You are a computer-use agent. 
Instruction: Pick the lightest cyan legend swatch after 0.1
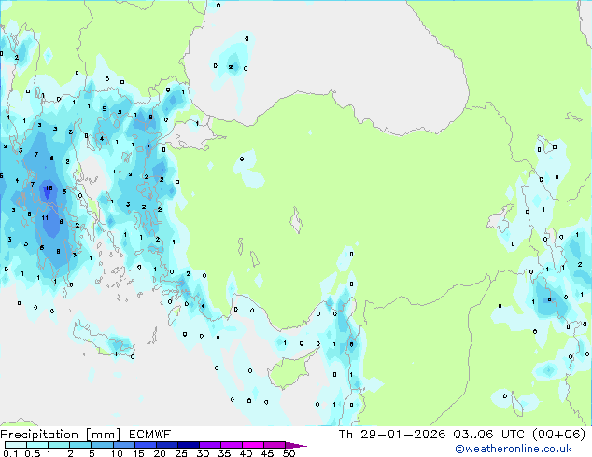[x=16, y=445]
